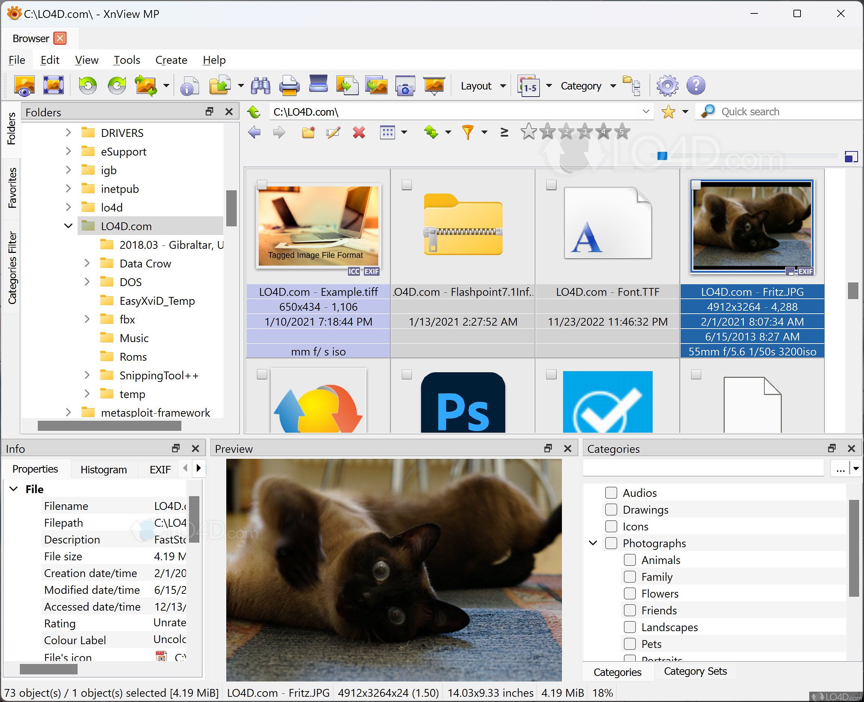Screen dimensions: 864x702
Task: Collapse the Photographs category tree
Action: click(x=593, y=543)
